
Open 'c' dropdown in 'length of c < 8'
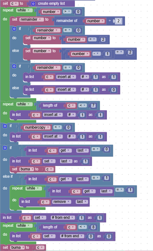[71, 227]
